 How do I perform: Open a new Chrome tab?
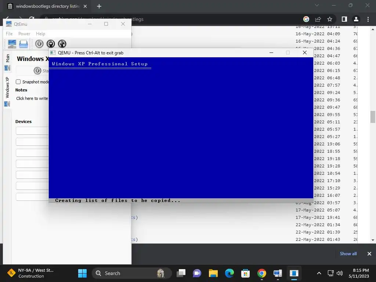click(99, 7)
